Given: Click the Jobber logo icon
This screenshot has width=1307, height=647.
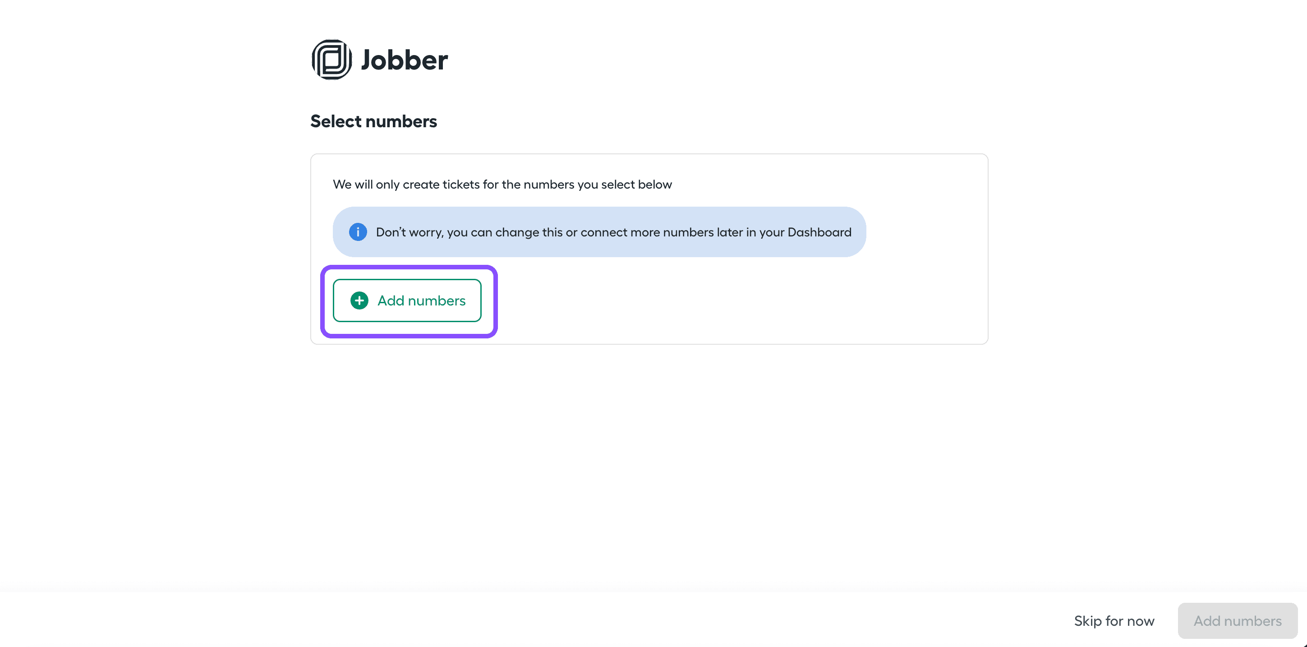Looking at the screenshot, I should [x=331, y=60].
